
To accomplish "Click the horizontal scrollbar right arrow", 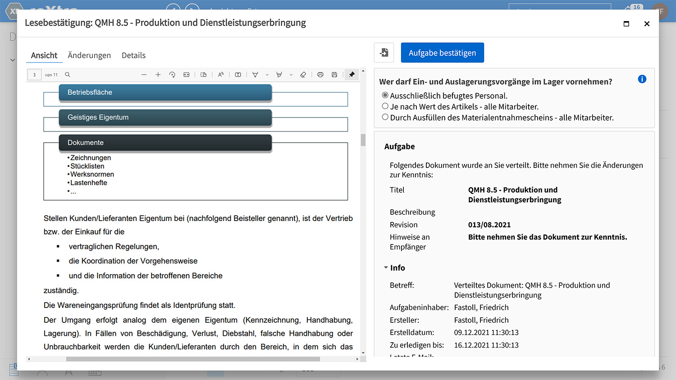I will 357,359.
